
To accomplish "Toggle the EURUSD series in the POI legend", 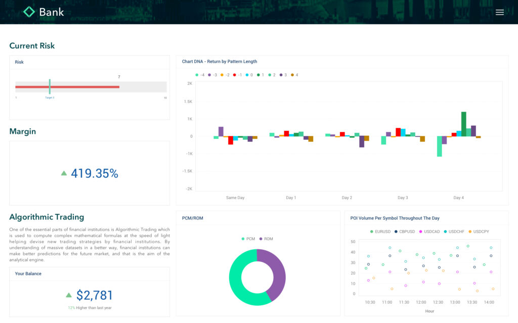I will (380, 232).
